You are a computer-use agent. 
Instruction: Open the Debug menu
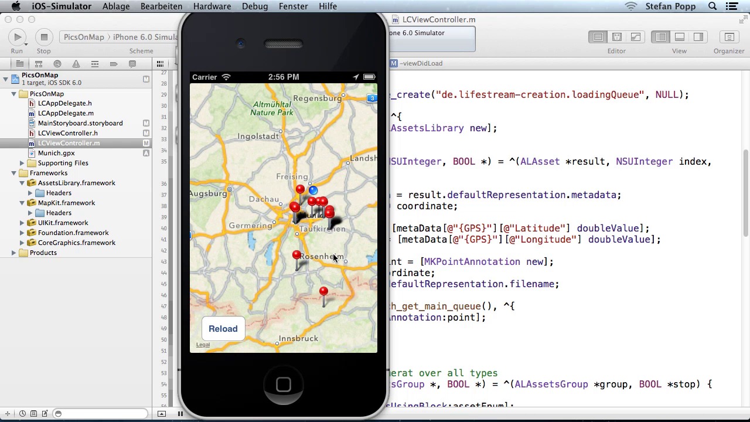point(255,6)
